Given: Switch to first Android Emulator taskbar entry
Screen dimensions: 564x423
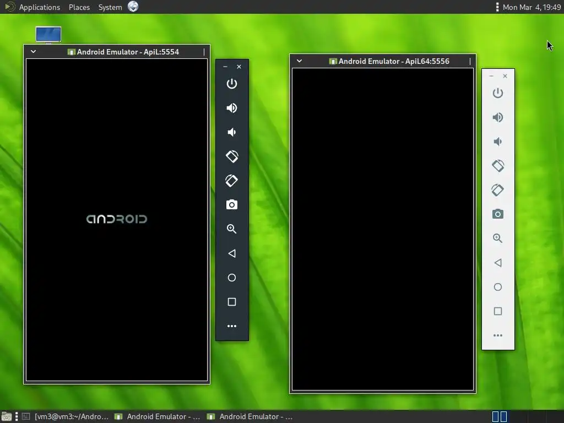Looking at the screenshot, I should (x=158, y=416).
